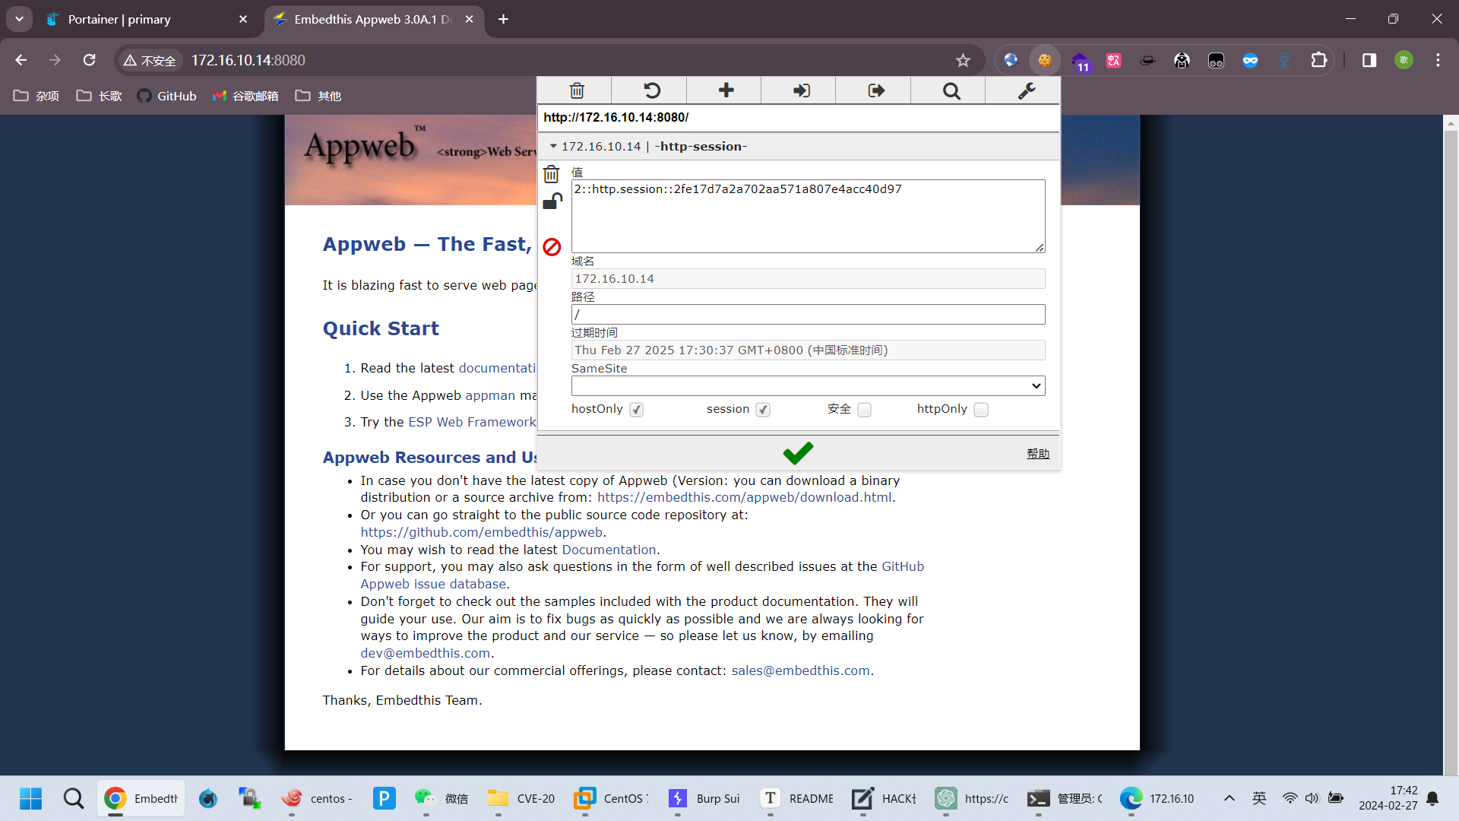The width and height of the screenshot is (1459, 821).
Task: Open the ESP Web Framework link
Action: [472, 422]
